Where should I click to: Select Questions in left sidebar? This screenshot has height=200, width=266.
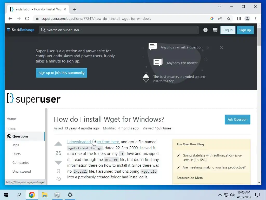[25, 136]
